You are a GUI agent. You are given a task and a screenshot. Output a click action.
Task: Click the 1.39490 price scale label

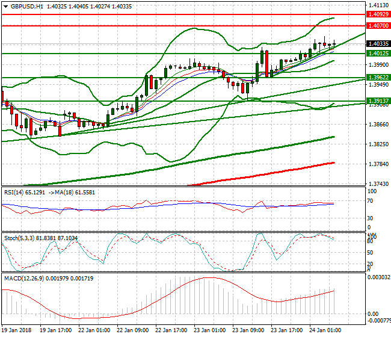click(378, 85)
